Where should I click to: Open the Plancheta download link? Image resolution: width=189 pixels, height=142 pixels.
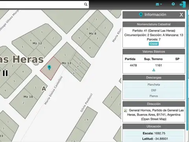click(154, 84)
